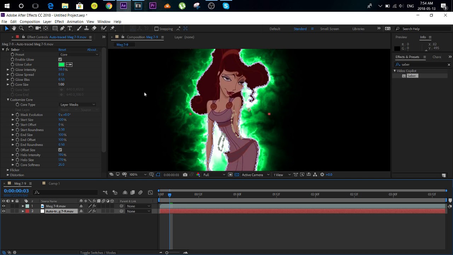
Task: Open the green Glow Color swatch
Action: tap(62, 64)
